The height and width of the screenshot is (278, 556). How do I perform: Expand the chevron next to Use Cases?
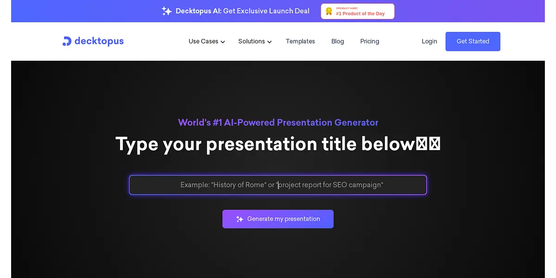coord(223,42)
